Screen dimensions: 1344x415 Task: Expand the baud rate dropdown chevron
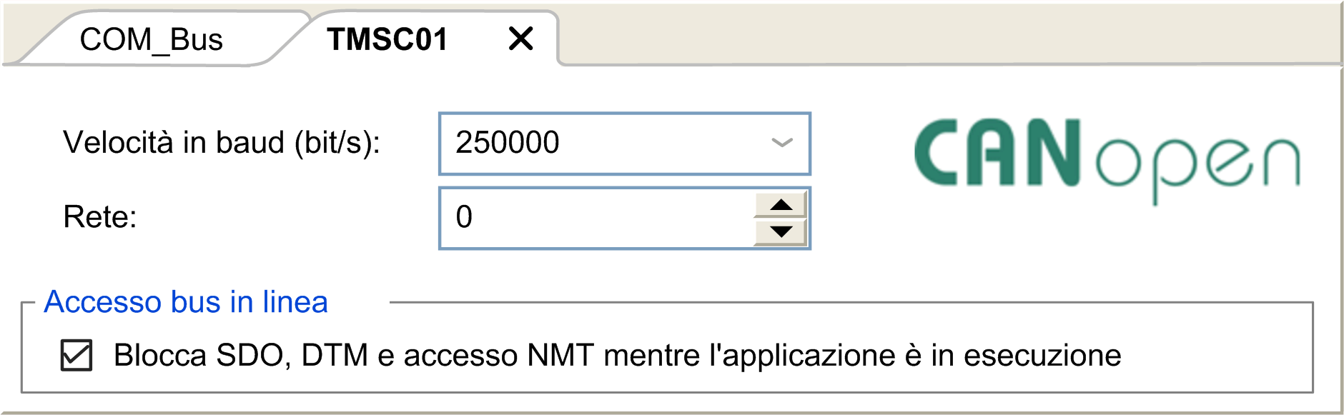[782, 143]
